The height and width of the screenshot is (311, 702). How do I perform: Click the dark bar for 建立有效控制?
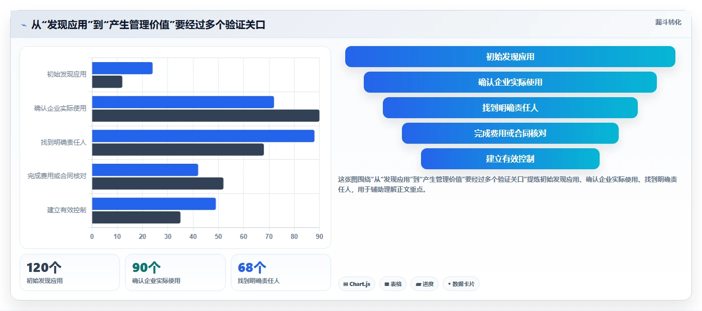pyautogui.click(x=136, y=217)
